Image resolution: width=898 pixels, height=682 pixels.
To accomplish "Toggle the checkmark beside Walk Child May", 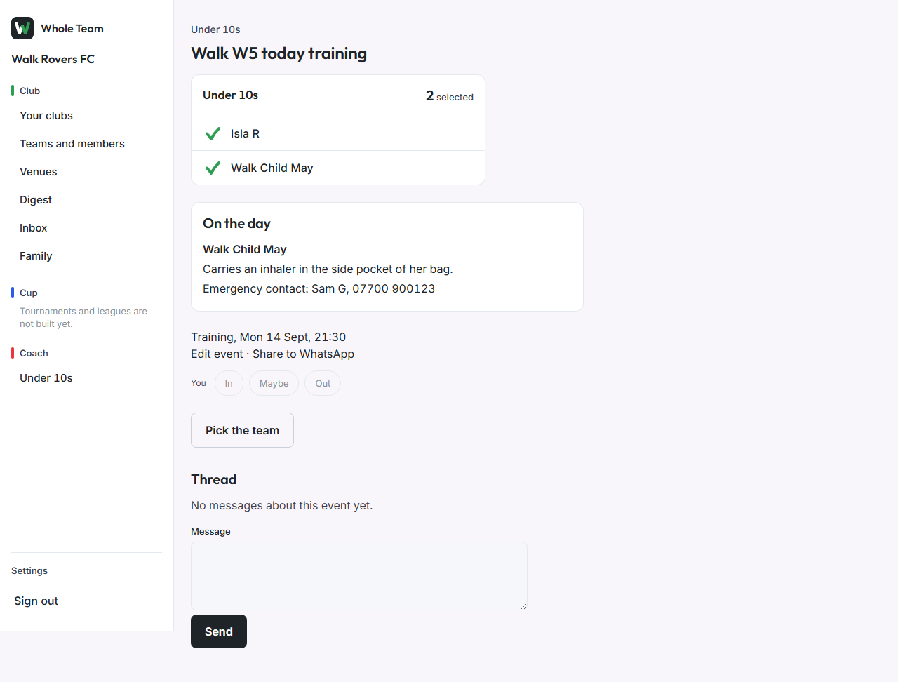I will click(x=213, y=168).
